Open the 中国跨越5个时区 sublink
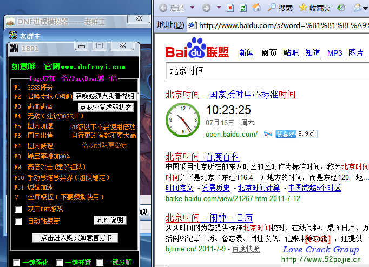 tap(315, 188)
